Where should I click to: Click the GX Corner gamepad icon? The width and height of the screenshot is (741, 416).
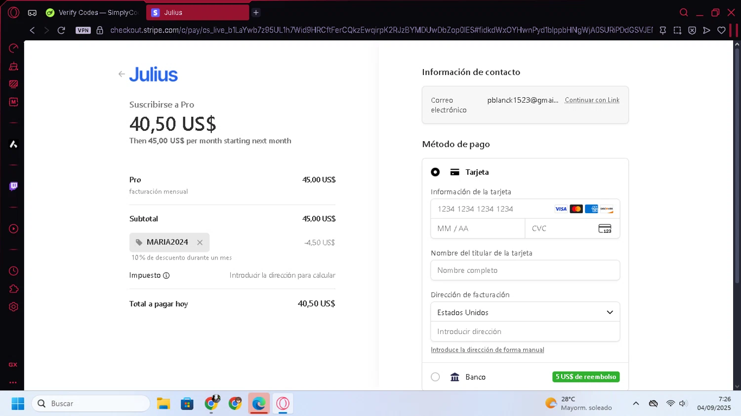pos(32,13)
